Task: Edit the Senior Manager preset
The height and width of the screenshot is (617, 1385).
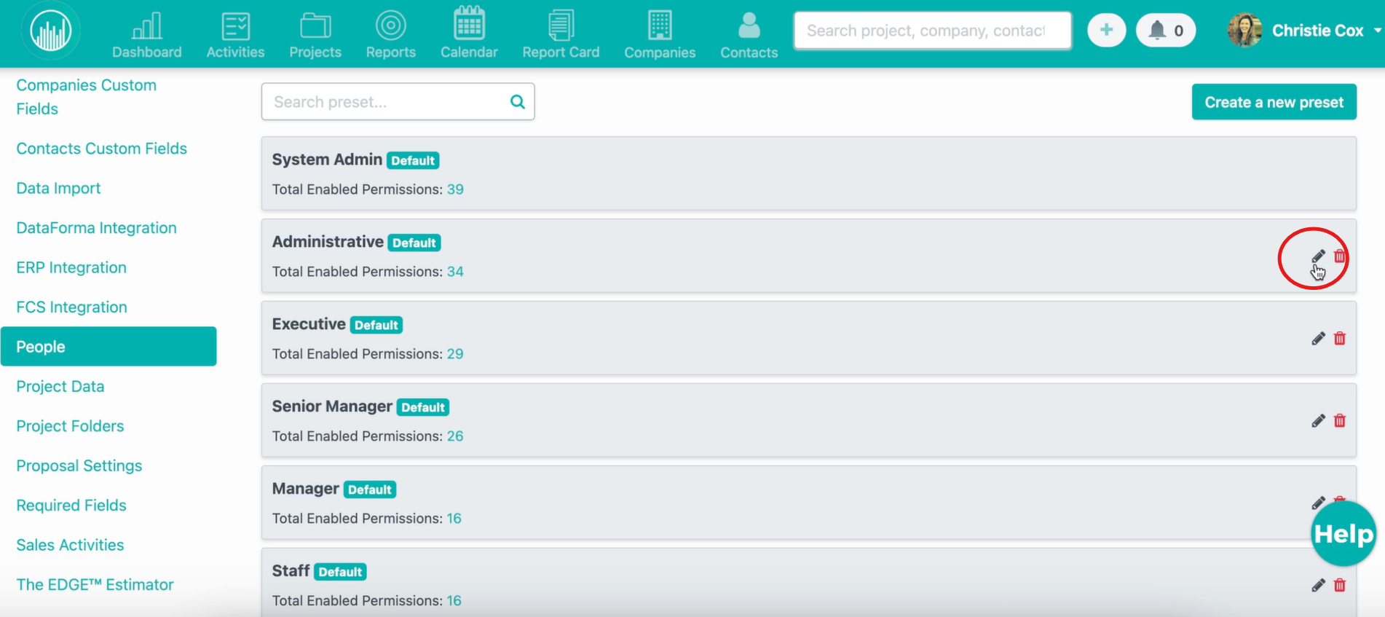Action: pos(1318,421)
